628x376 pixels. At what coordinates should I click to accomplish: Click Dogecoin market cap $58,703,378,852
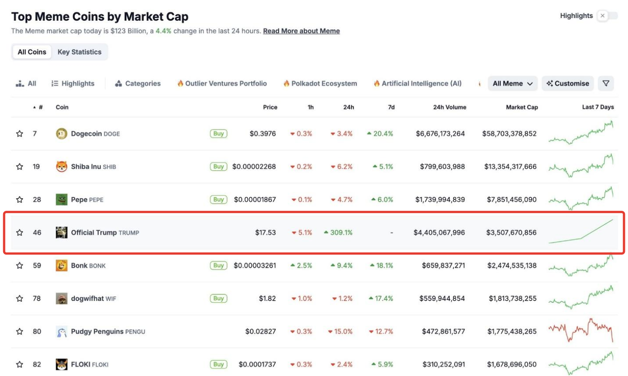[509, 134]
